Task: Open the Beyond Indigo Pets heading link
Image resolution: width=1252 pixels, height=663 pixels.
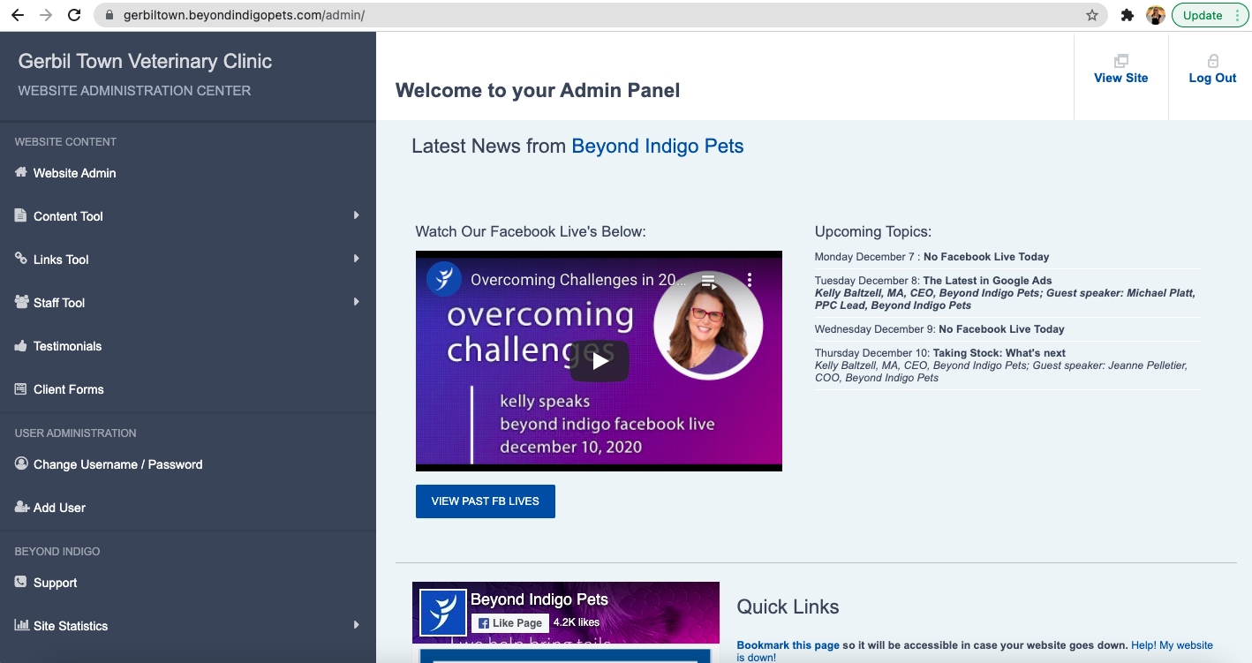Action: point(658,147)
